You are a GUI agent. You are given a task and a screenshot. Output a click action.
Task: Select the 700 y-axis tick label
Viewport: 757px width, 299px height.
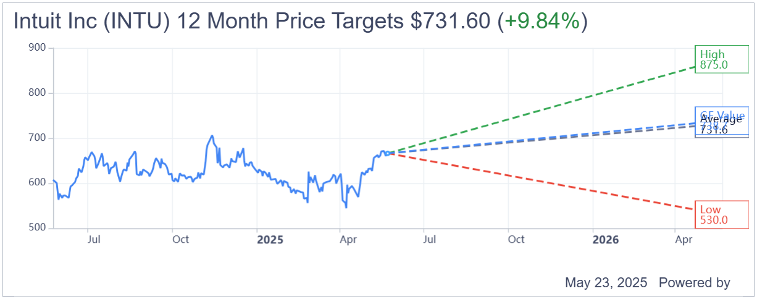click(x=38, y=138)
